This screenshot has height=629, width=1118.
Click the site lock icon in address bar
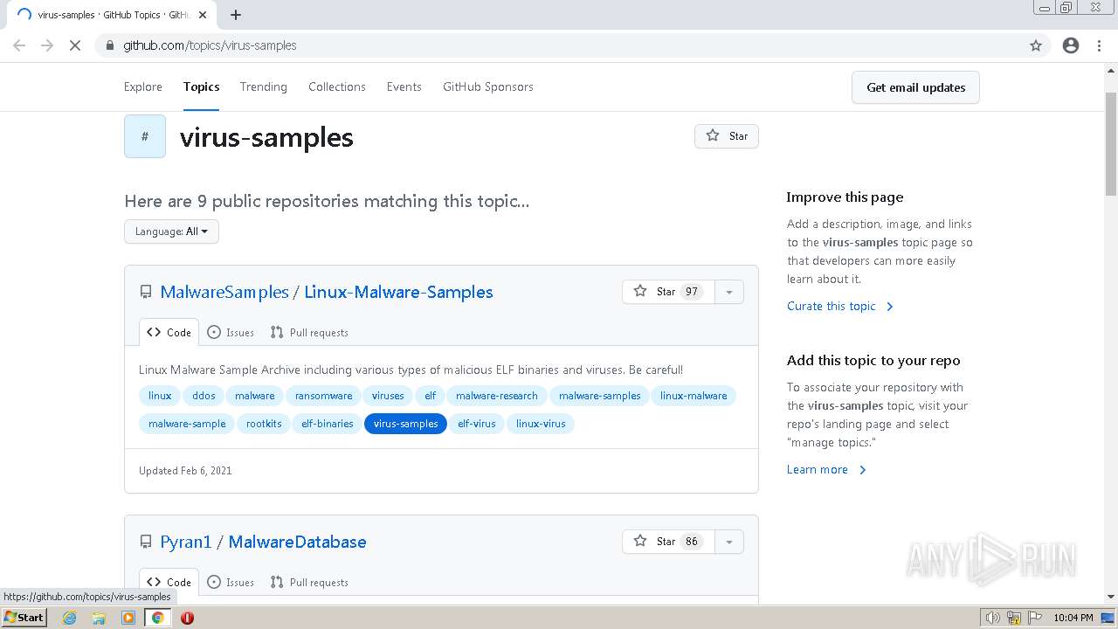click(110, 45)
